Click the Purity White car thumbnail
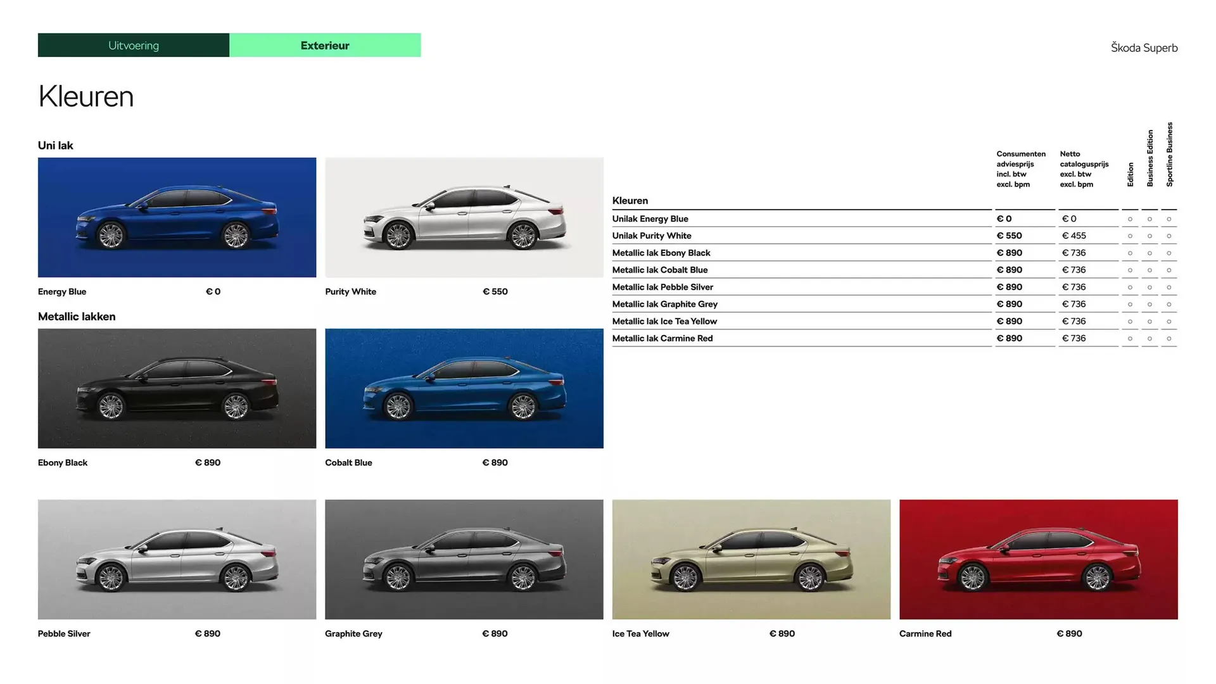Viewport: 1216px width, 684px height. (464, 217)
